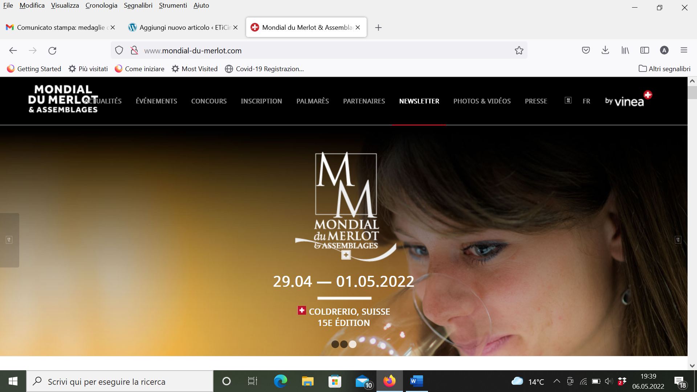Click the page scrollbar down arrow
Screen dimensions: 697x392
click(x=692, y=366)
